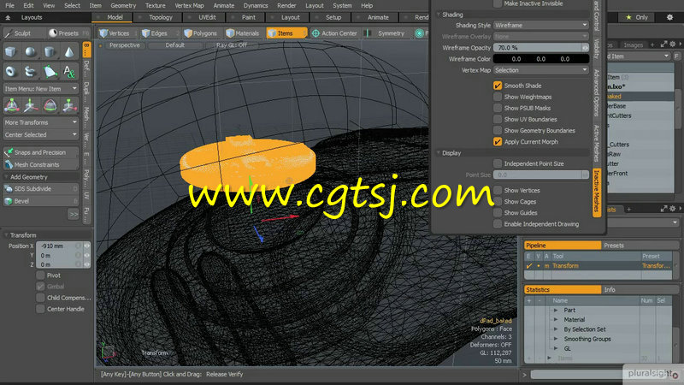The width and height of the screenshot is (684, 385).
Task: Enable Show Cages checkbox
Action: [498, 201]
